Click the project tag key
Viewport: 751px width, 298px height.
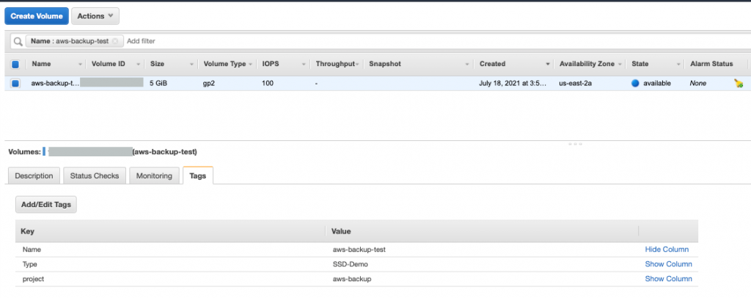[33, 279]
